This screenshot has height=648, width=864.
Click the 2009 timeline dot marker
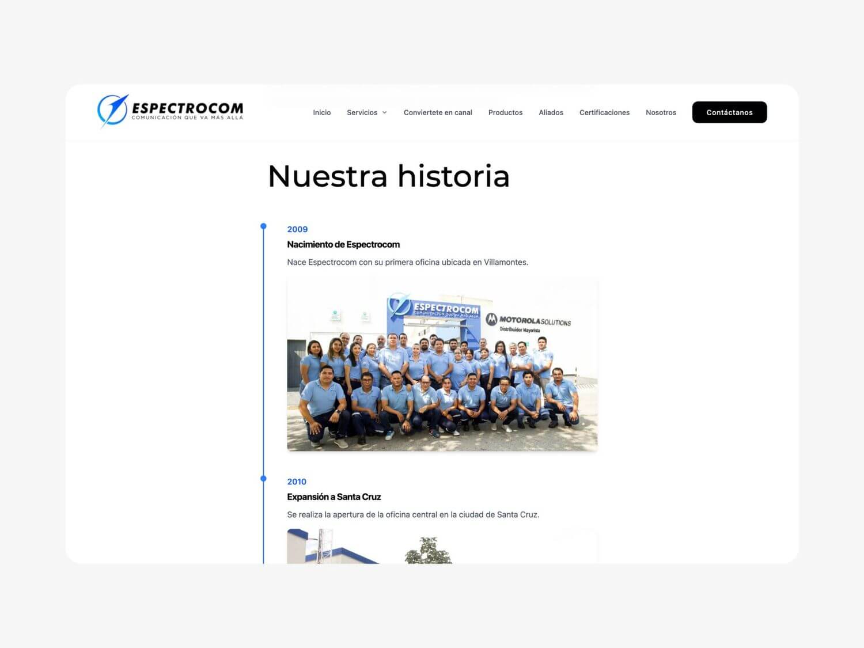coord(263,226)
